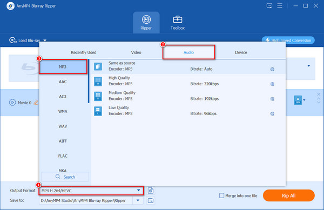The image size is (324, 210).
Task: Select MP3 in the format list
Action: coord(63,67)
